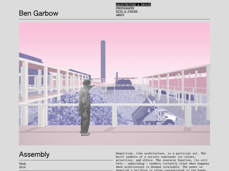229x171 pixels.
Task: Click the Assembly project hero image
Action: click(x=114, y=84)
